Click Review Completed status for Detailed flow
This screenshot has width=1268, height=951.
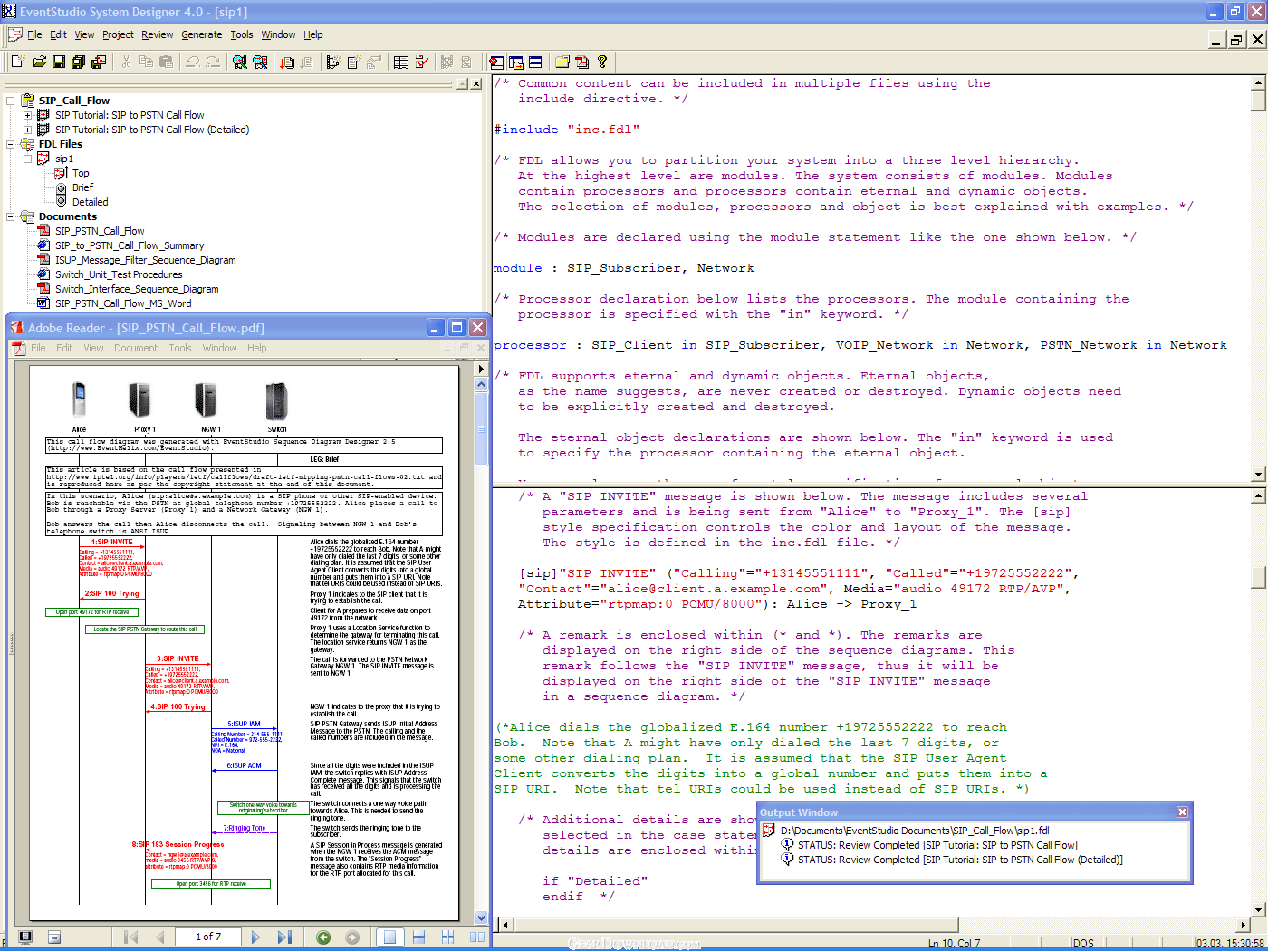click(959, 860)
